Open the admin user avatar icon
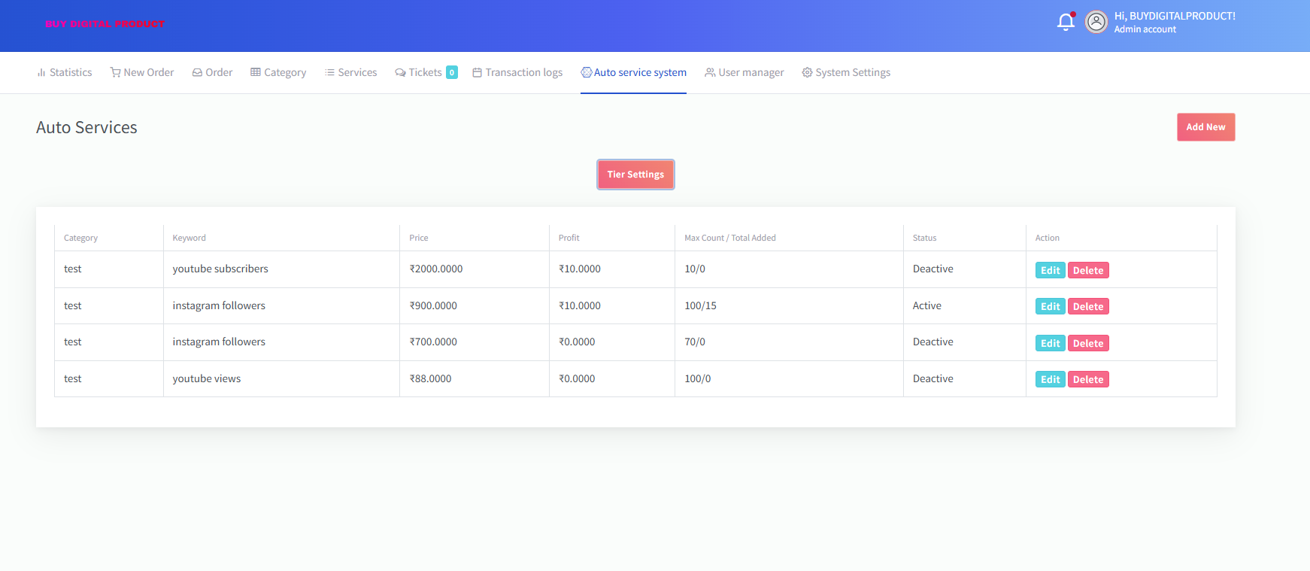1310x571 pixels. [x=1096, y=22]
